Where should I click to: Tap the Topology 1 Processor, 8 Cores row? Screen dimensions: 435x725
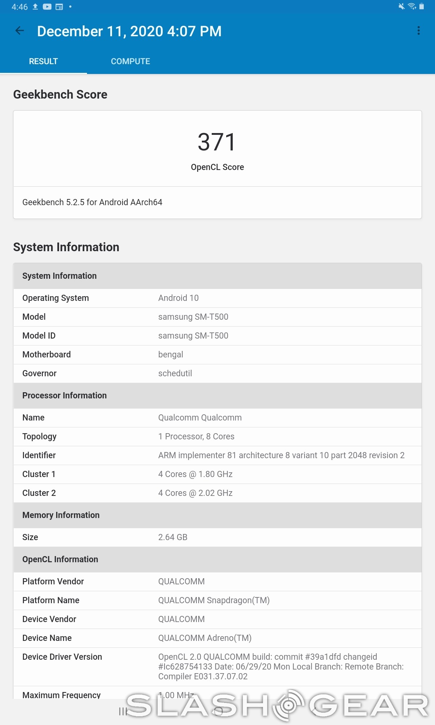coord(217,436)
